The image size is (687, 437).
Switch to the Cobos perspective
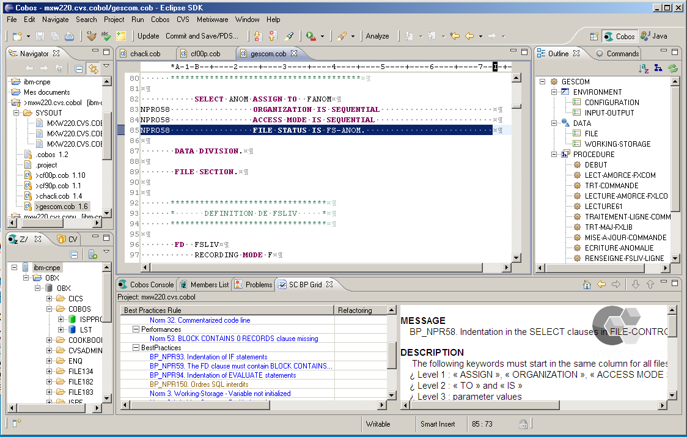[620, 37]
